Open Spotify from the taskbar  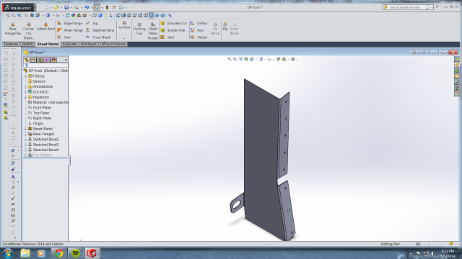click(x=76, y=253)
